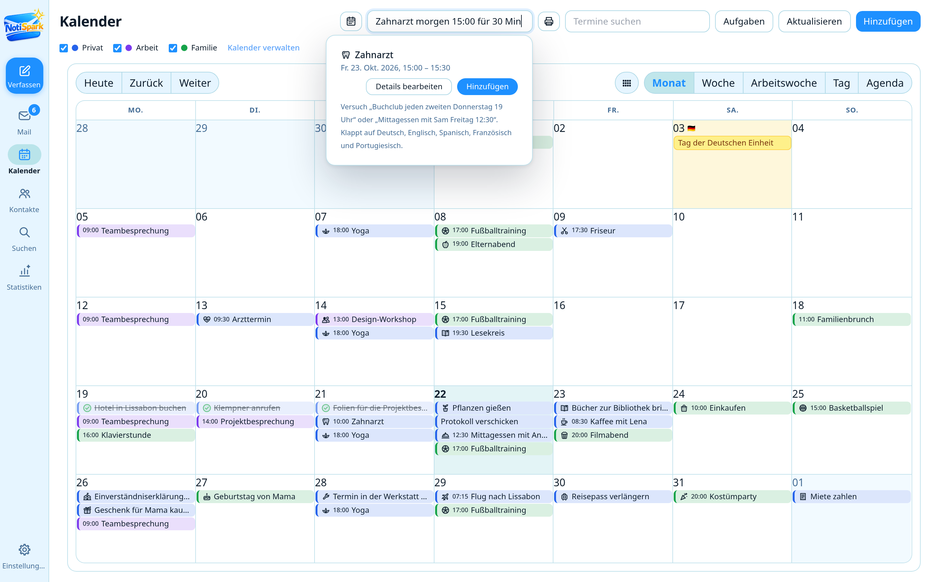
Task: Click the quick-add field with Zahnarzt text
Action: click(449, 21)
